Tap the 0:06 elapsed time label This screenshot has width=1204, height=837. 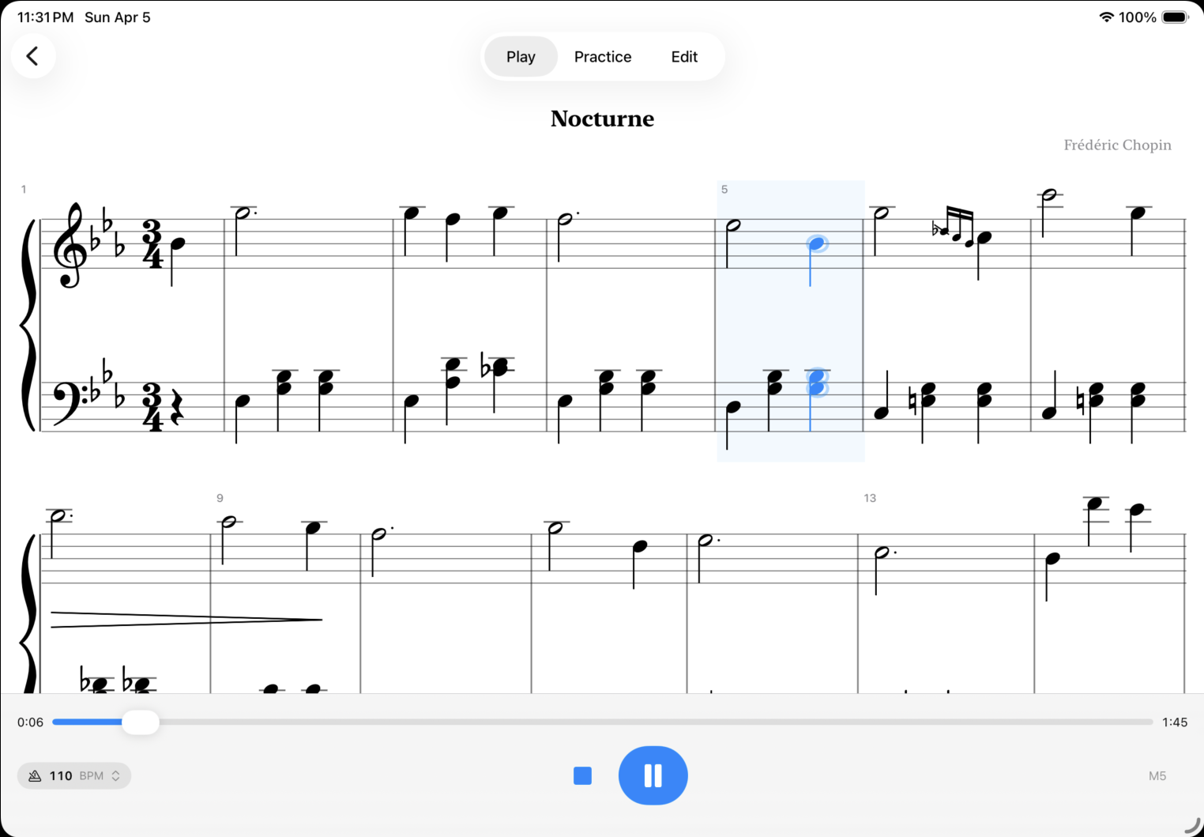30,722
